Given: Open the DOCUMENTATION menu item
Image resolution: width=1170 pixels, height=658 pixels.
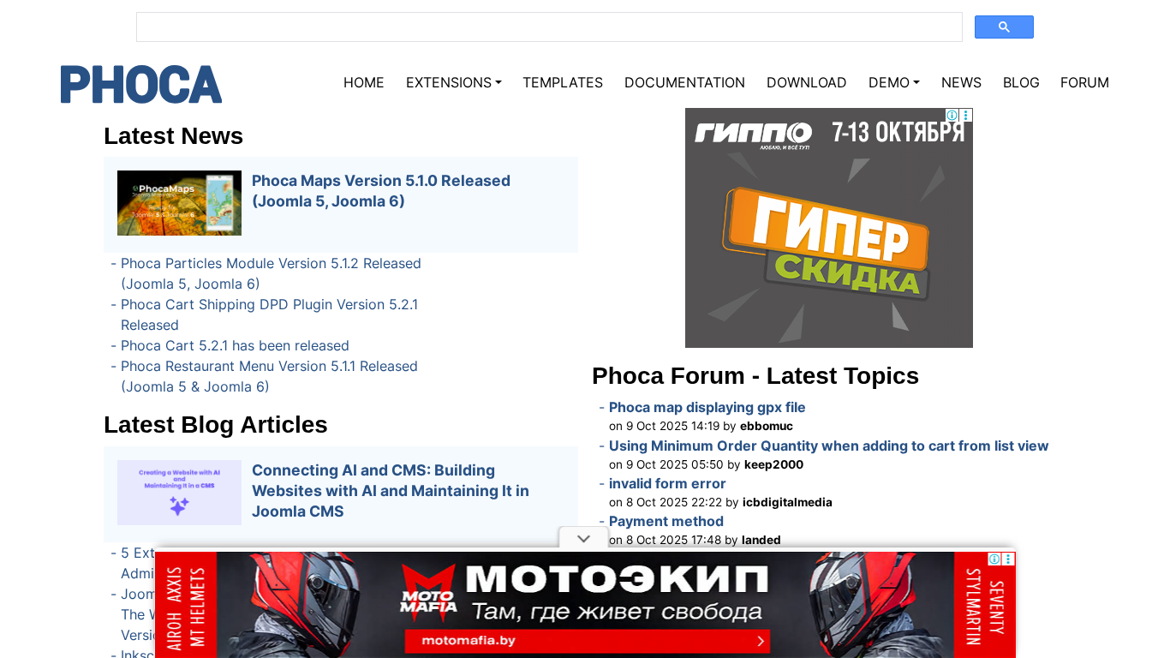Looking at the screenshot, I should [684, 82].
